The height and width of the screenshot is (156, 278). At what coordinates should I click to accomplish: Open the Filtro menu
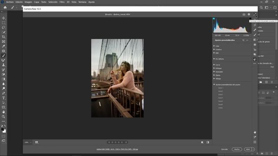(62, 2)
